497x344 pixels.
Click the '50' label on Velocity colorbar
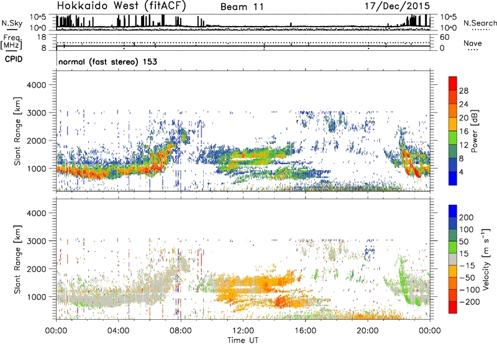coord(463,242)
